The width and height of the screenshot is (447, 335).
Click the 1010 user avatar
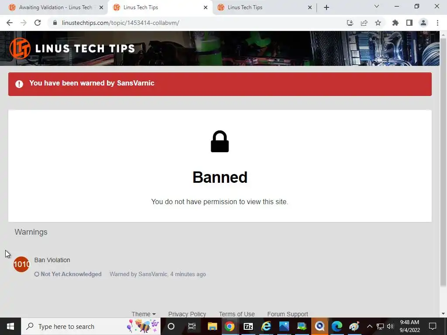[21, 264]
